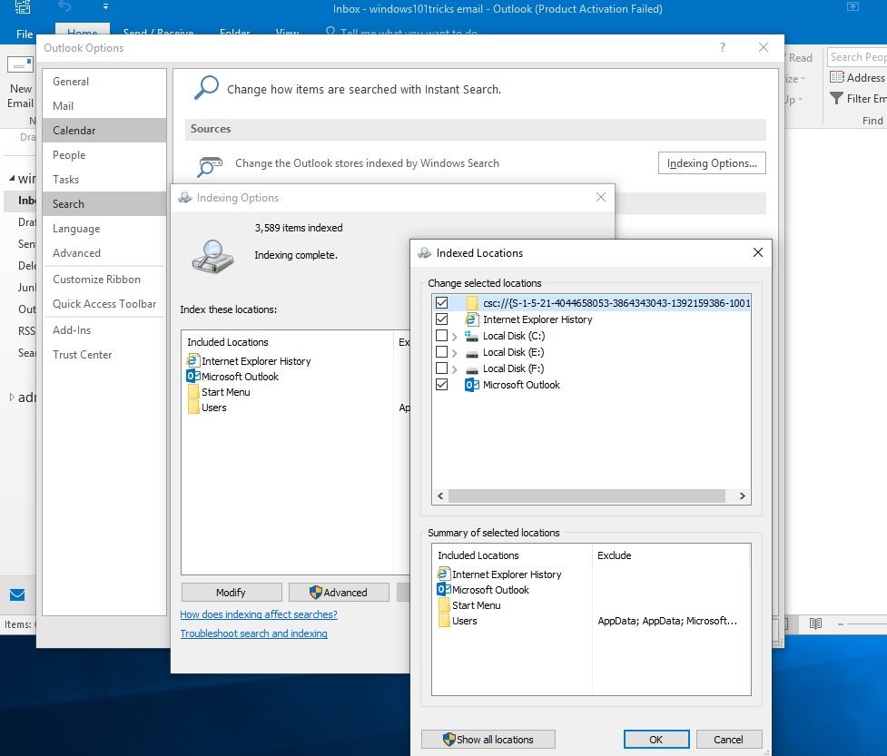887x756 pixels.
Task: Click Internet Explorer icon in Summary list
Action: [x=443, y=574]
